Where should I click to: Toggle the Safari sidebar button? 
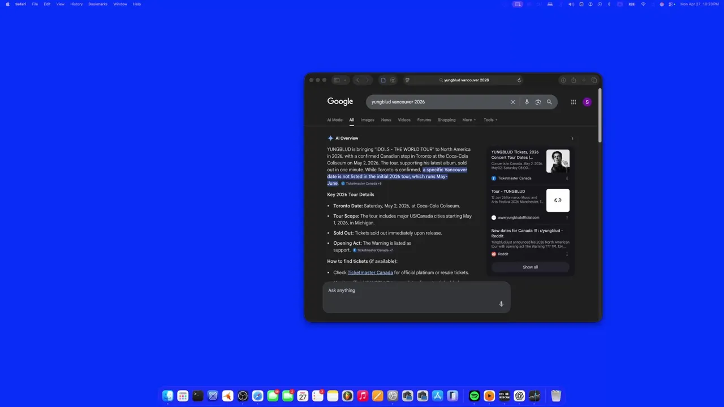[x=337, y=80]
